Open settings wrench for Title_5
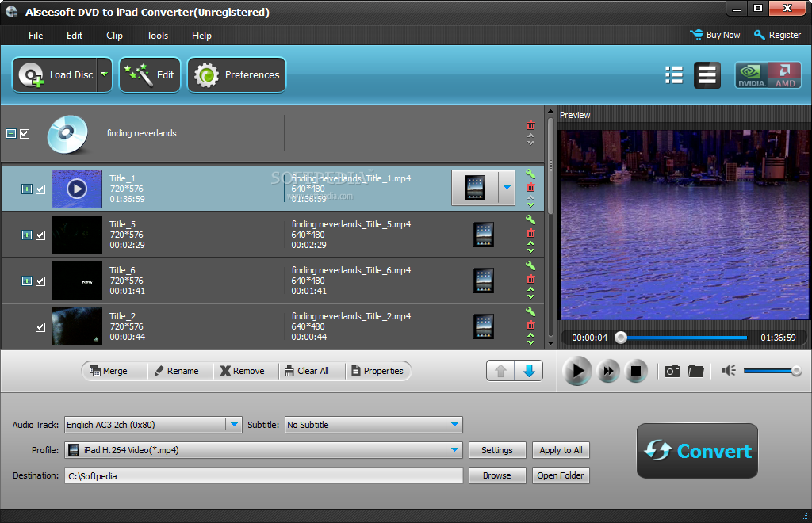The image size is (812, 523). point(530,220)
